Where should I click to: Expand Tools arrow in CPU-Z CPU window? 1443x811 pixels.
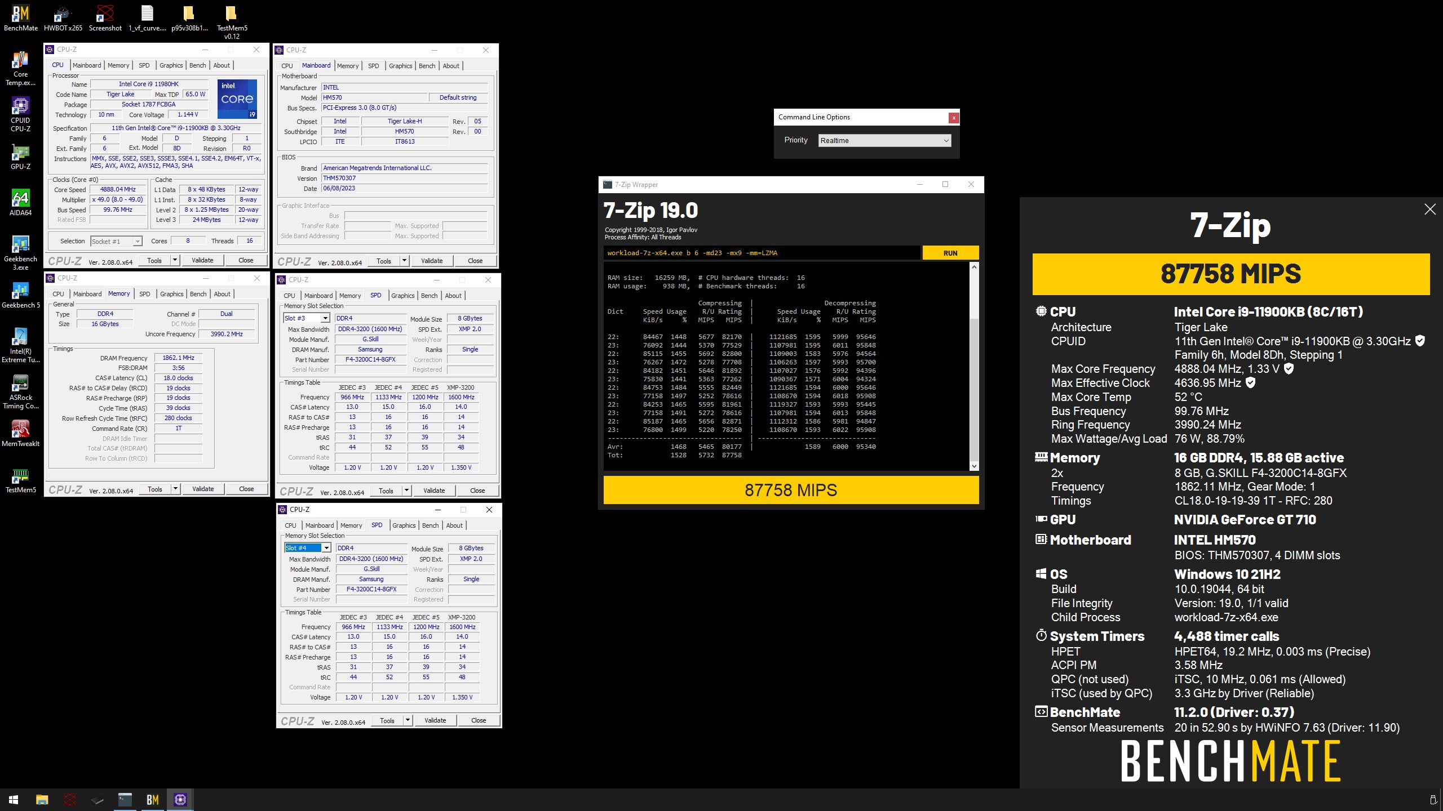point(175,260)
